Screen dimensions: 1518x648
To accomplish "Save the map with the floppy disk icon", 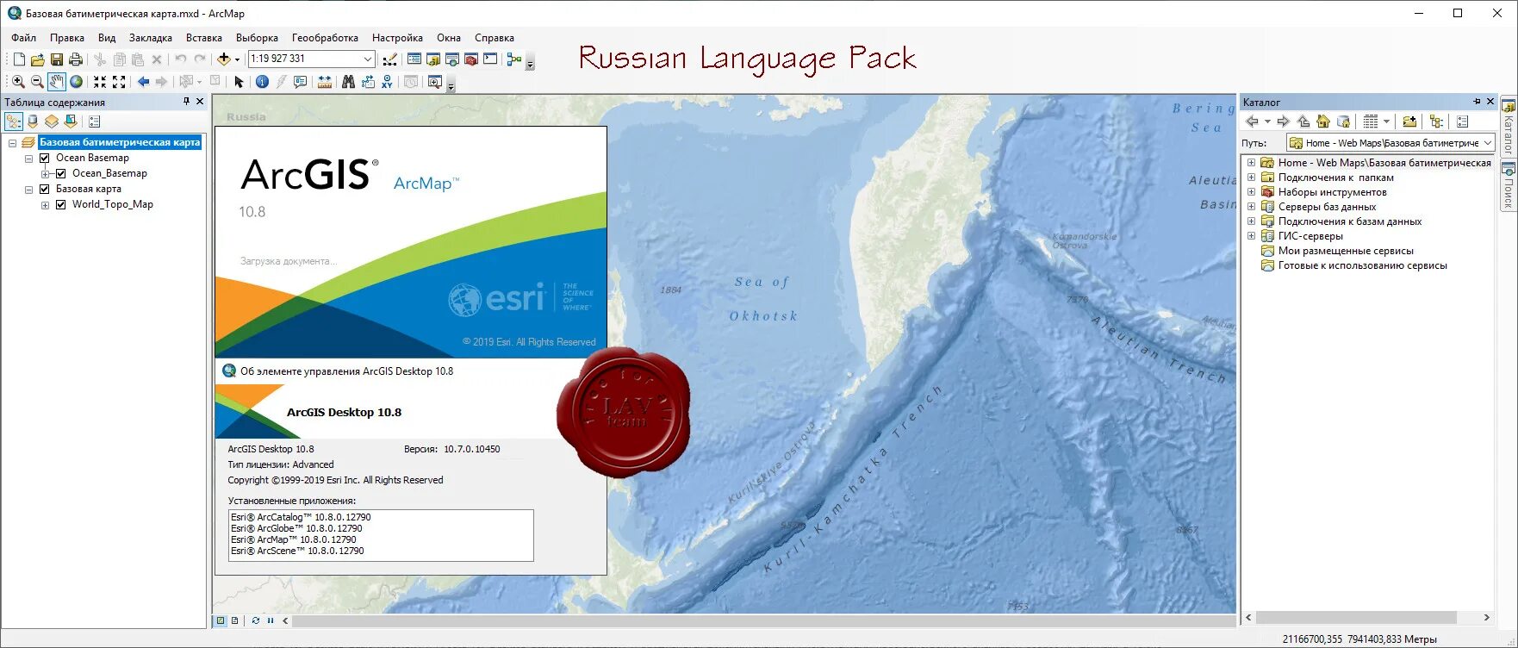I will click(x=57, y=59).
